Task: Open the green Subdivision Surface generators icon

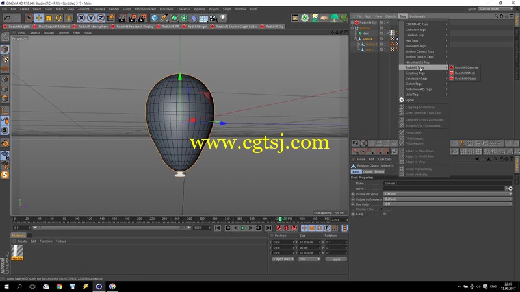Action: (174, 18)
